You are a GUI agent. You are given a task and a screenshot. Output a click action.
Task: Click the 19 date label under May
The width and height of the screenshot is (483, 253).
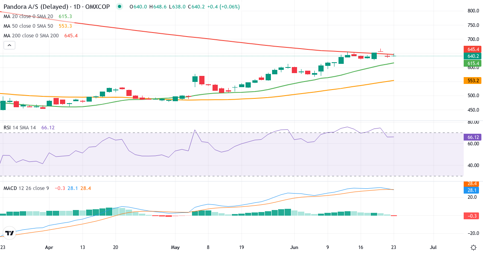pyautogui.click(x=242, y=248)
